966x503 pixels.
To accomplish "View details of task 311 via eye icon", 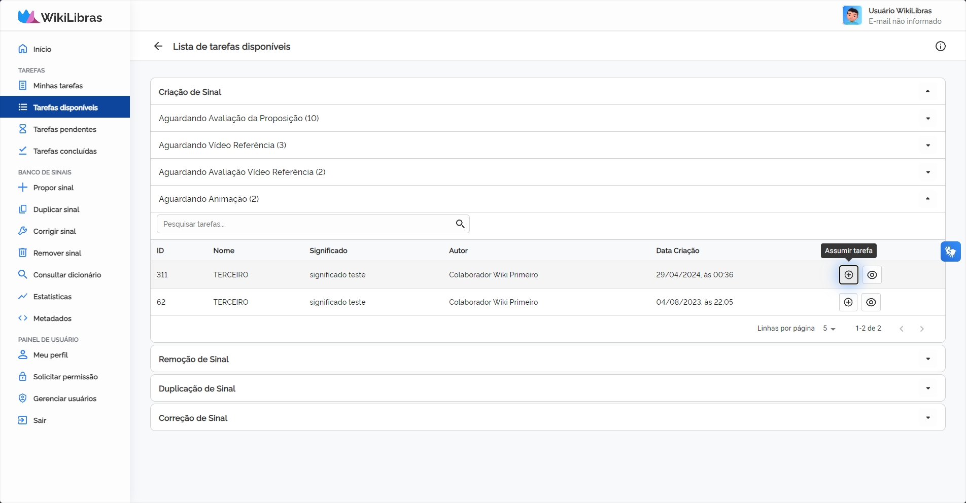I will (872, 275).
